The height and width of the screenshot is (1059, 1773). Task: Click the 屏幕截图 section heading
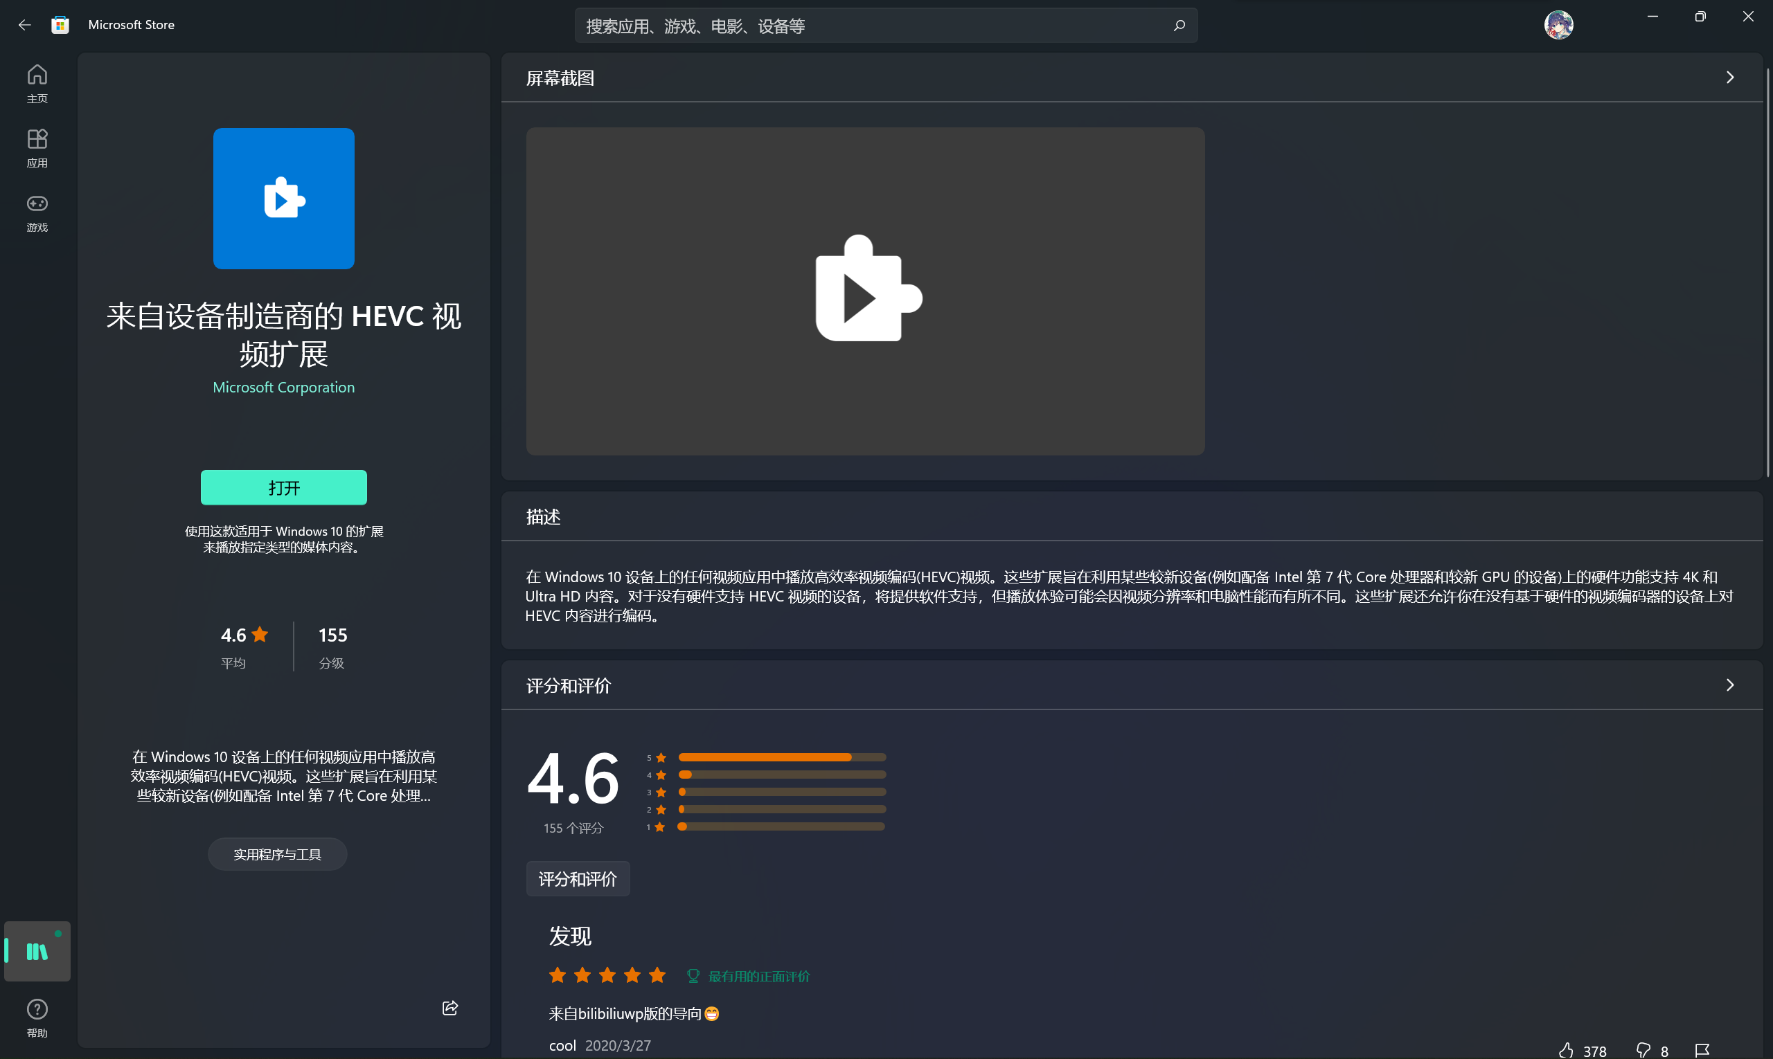tap(560, 78)
